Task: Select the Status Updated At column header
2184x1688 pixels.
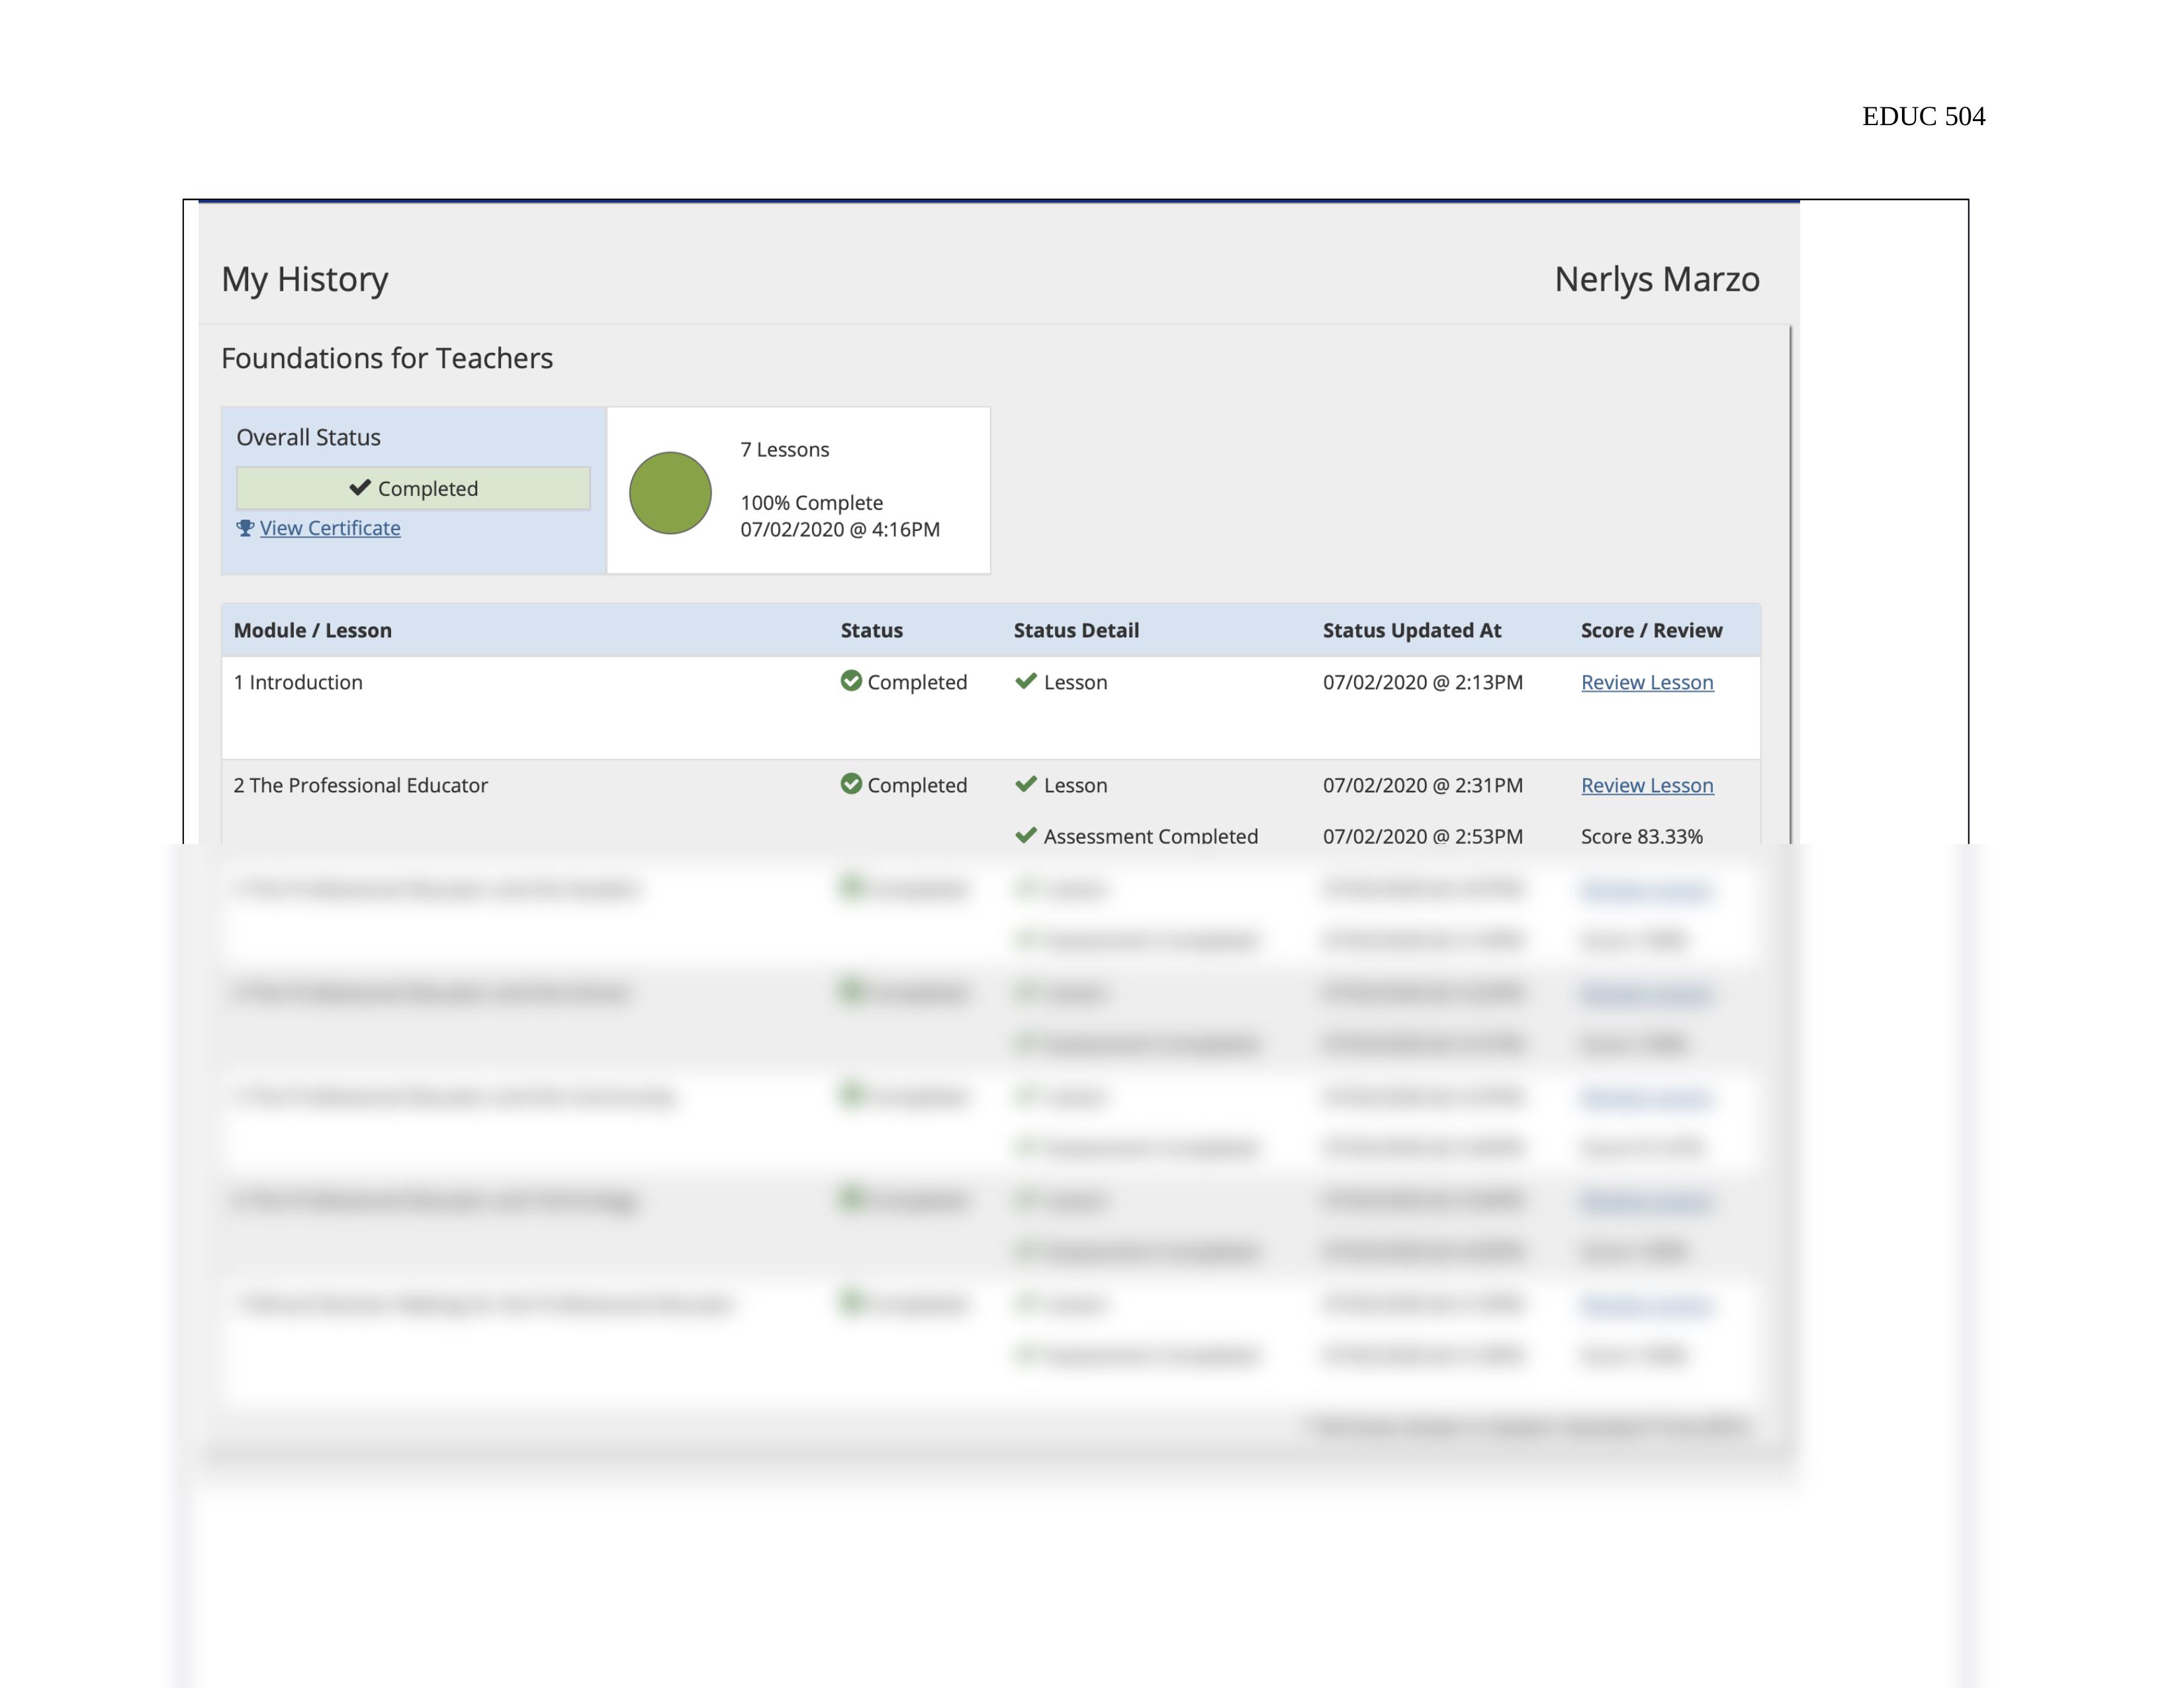Action: coord(1412,630)
